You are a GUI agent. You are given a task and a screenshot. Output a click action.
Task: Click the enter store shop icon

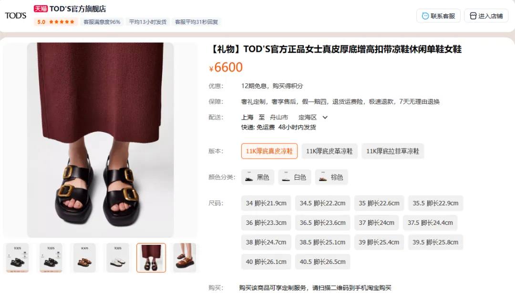pyautogui.click(x=473, y=16)
